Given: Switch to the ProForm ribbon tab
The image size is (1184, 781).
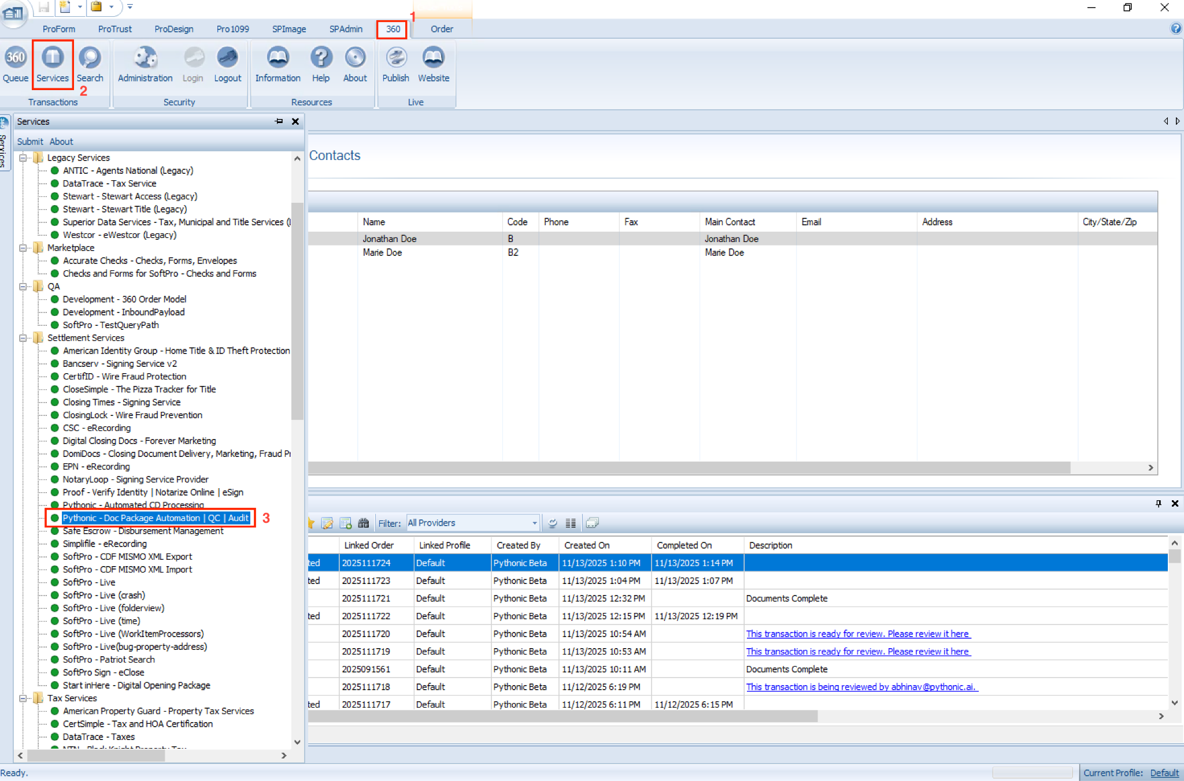Looking at the screenshot, I should pyautogui.click(x=58, y=29).
